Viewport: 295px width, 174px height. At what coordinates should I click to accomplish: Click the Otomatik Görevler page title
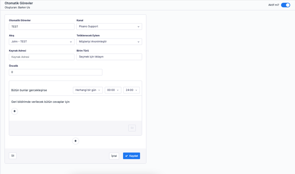pyautogui.click(x=18, y=3)
